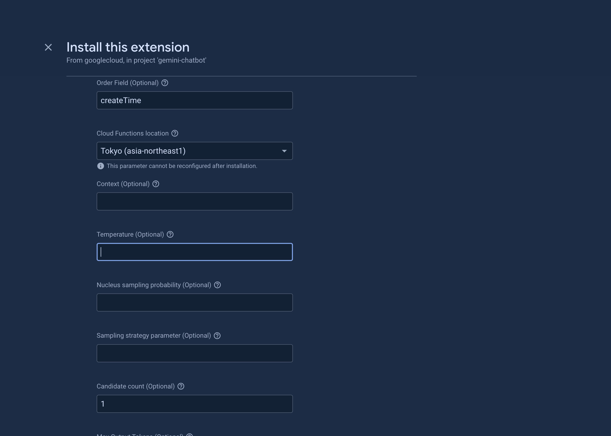Open Candidate count help icon

[181, 386]
